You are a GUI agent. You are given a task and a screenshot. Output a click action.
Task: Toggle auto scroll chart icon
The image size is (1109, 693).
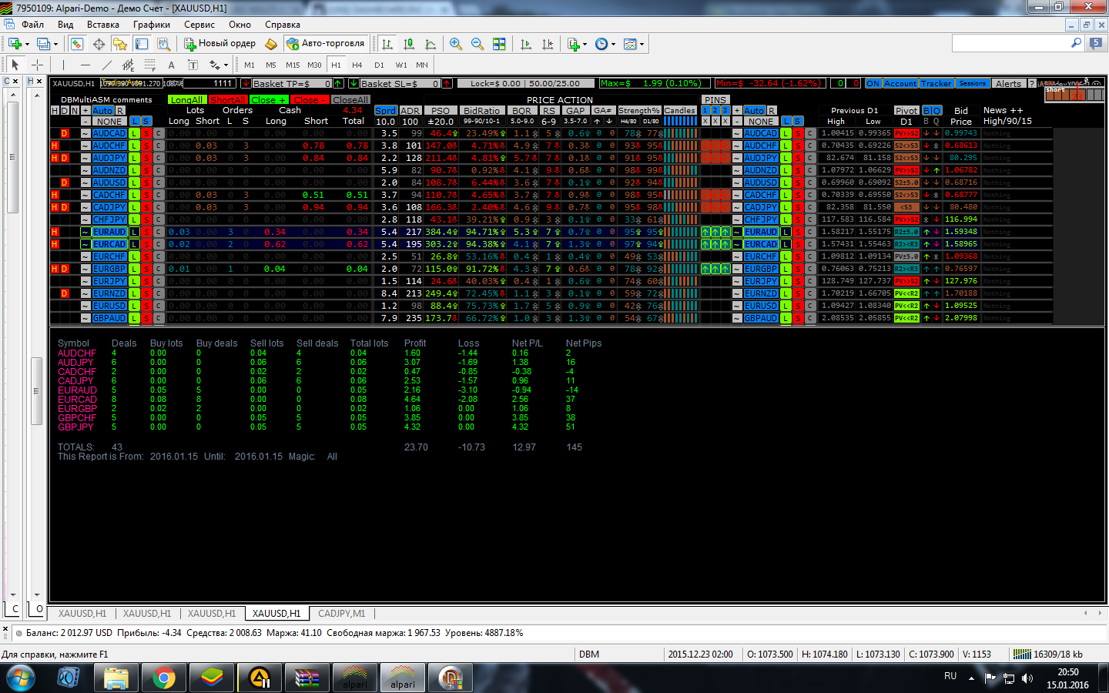[526, 44]
